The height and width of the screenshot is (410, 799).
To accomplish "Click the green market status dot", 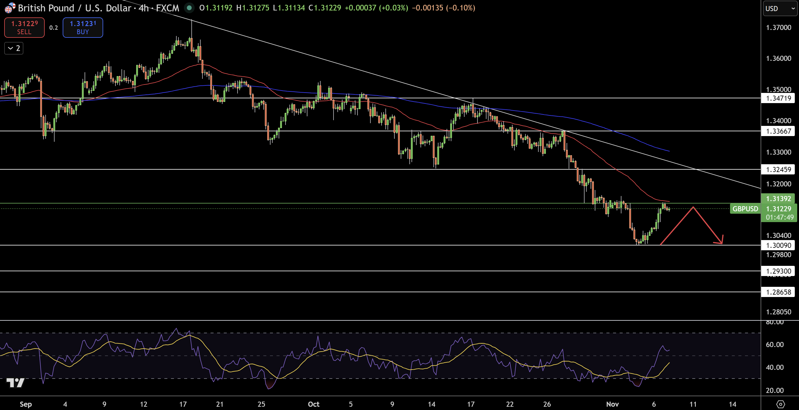I will click(189, 8).
